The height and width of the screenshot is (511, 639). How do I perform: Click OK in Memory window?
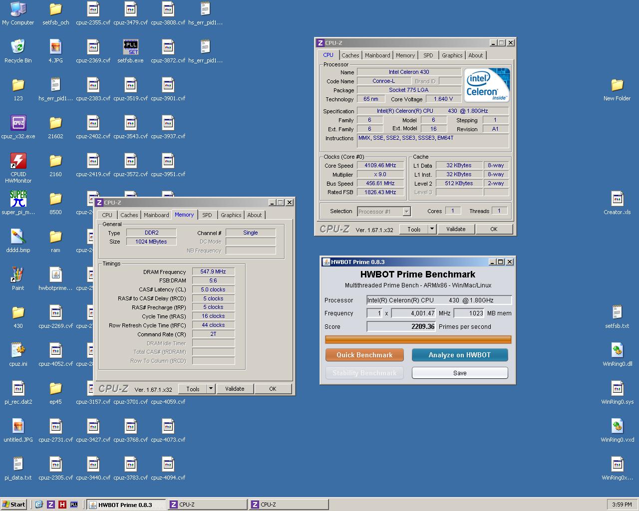pyautogui.click(x=273, y=389)
